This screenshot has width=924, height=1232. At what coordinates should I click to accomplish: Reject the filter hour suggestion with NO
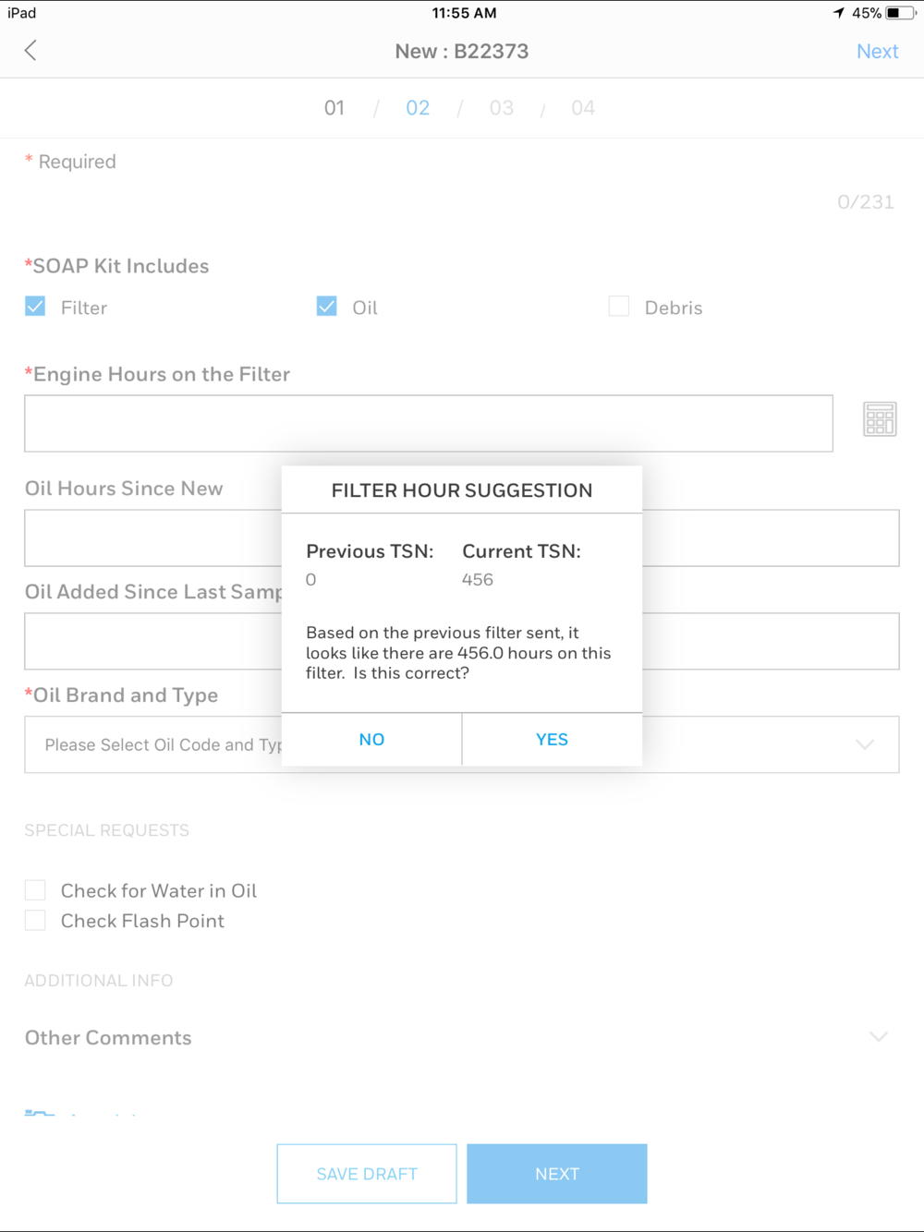pyautogui.click(x=371, y=740)
